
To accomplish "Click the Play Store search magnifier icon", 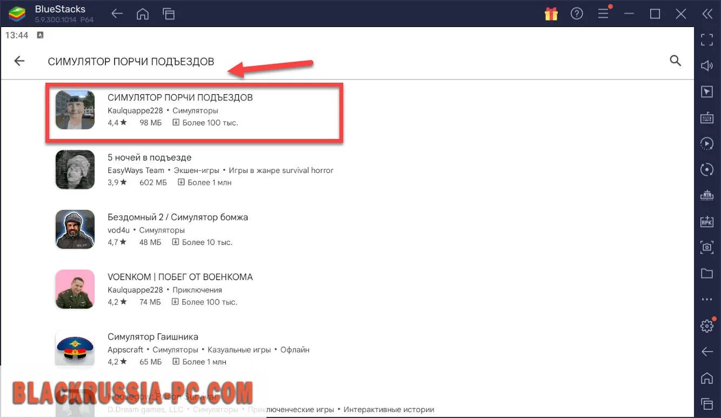I will point(675,61).
